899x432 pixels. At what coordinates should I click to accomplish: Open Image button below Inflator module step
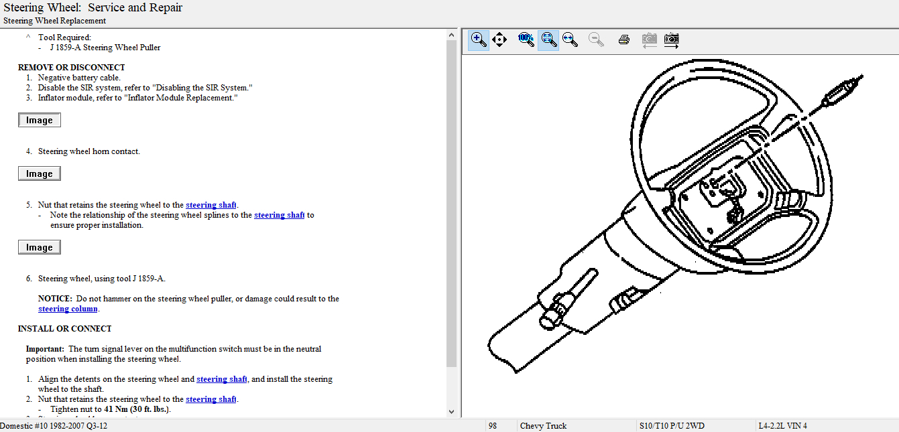click(39, 121)
